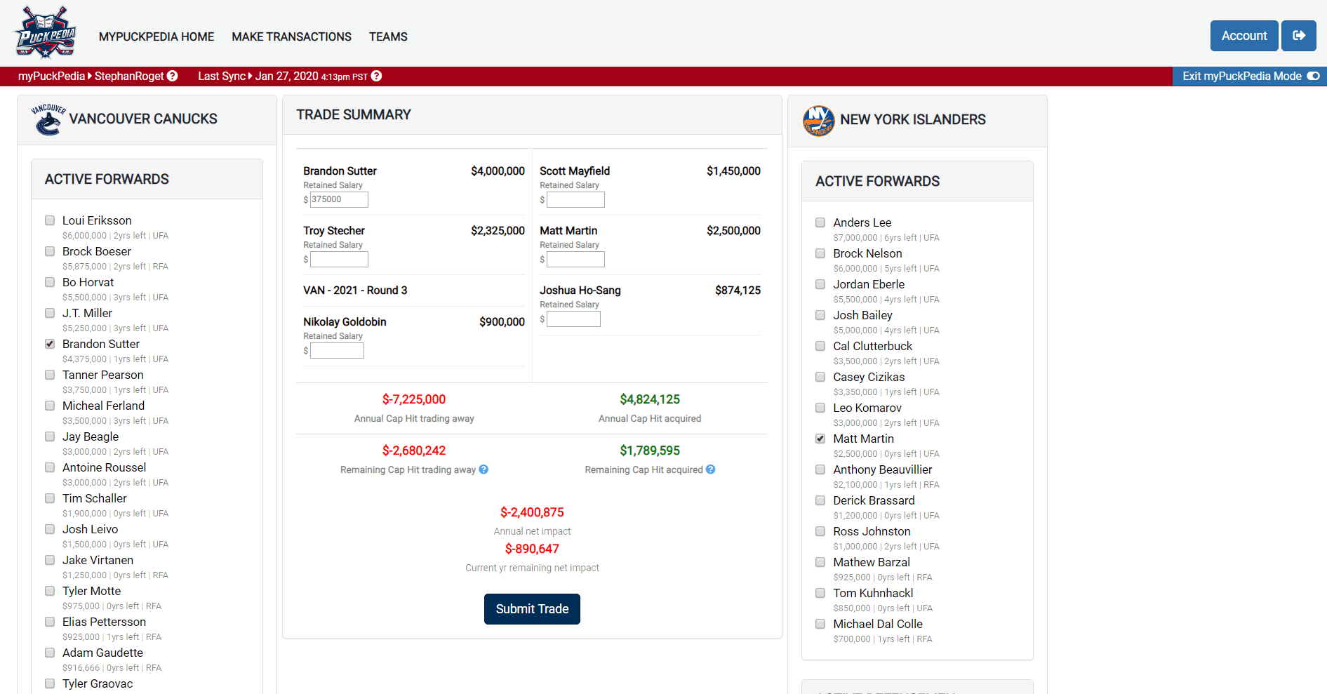Open the Teams menu
This screenshot has height=694, width=1327.
388,36
